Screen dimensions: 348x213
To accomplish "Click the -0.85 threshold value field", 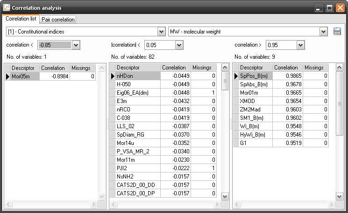I will click(55, 45).
